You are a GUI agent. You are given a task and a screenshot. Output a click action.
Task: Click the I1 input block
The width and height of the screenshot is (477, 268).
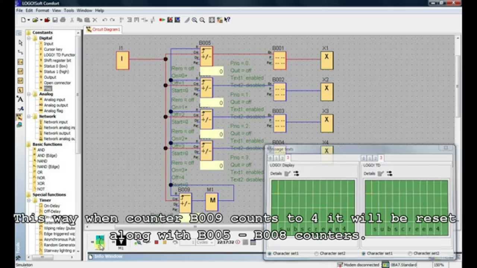click(123, 61)
